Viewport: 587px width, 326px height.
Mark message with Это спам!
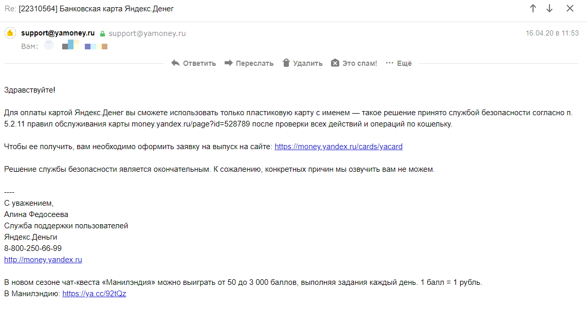click(359, 63)
